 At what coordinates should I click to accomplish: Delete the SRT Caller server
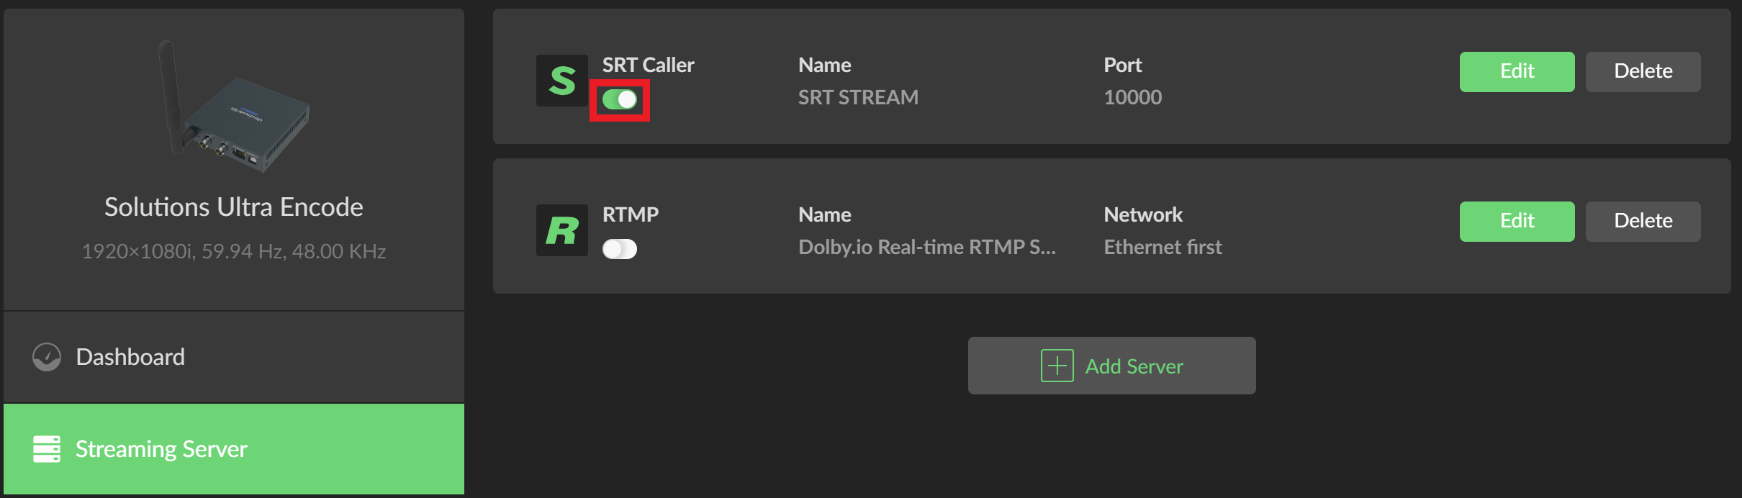tap(1643, 71)
